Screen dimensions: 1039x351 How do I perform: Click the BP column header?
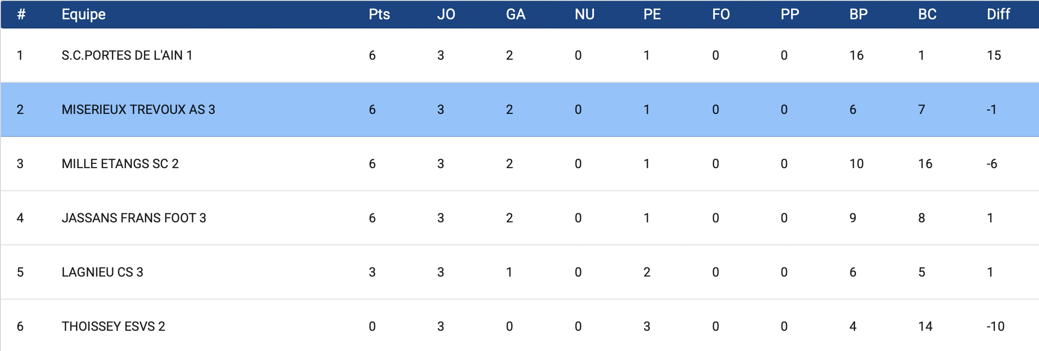(x=858, y=14)
